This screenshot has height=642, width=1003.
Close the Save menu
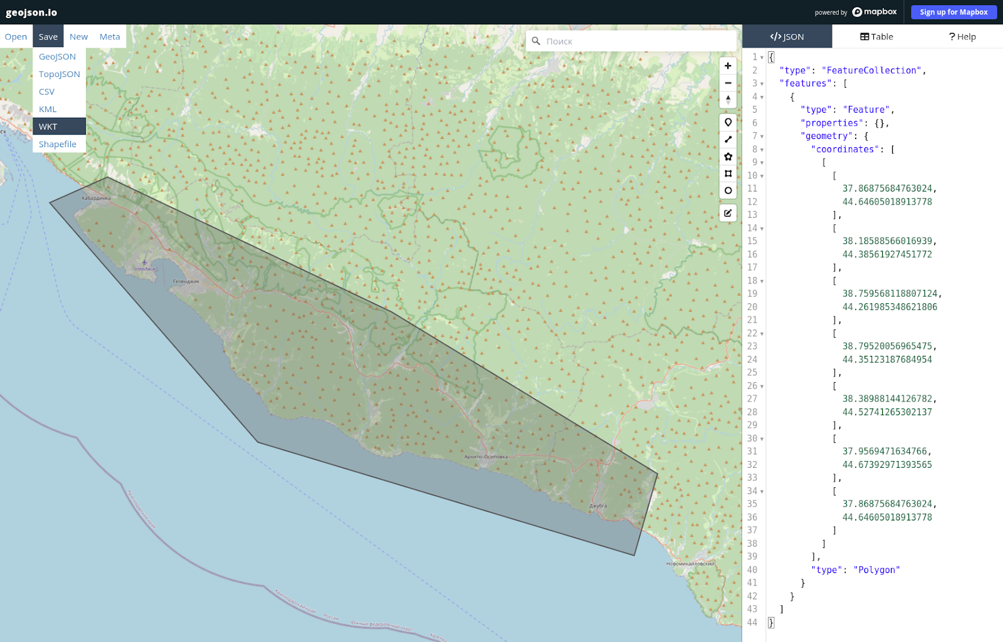tap(48, 37)
